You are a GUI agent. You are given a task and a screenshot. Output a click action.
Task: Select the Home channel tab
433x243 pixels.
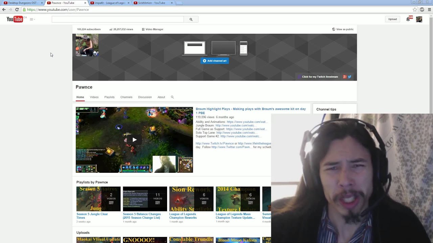click(x=80, y=97)
